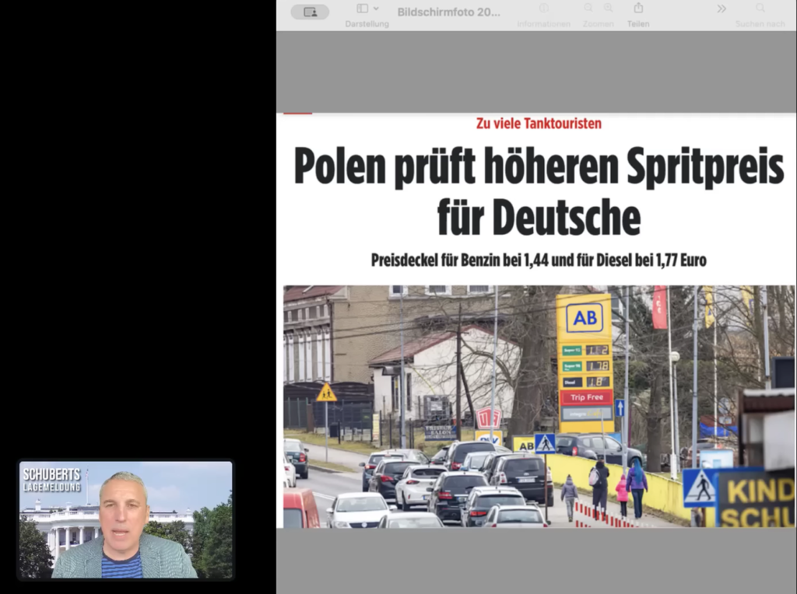The height and width of the screenshot is (594, 797).
Task: Click the Preisdeckel subheadline text
Action: (539, 260)
